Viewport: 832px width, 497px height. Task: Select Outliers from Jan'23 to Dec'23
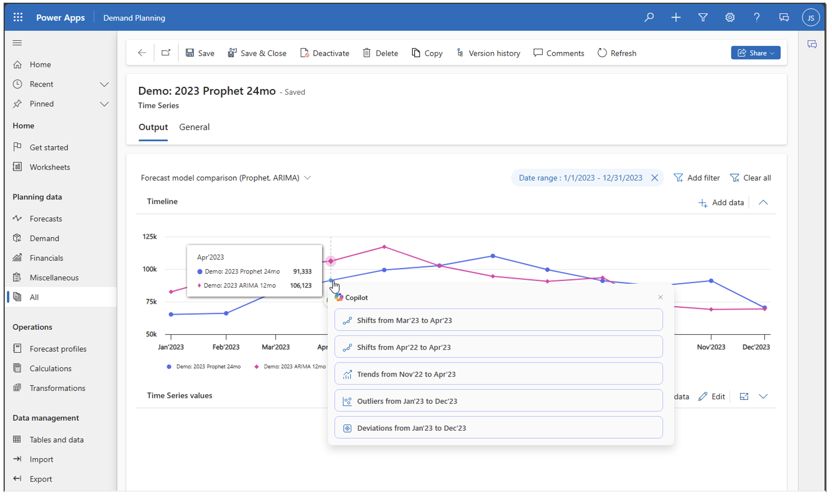(x=498, y=401)
